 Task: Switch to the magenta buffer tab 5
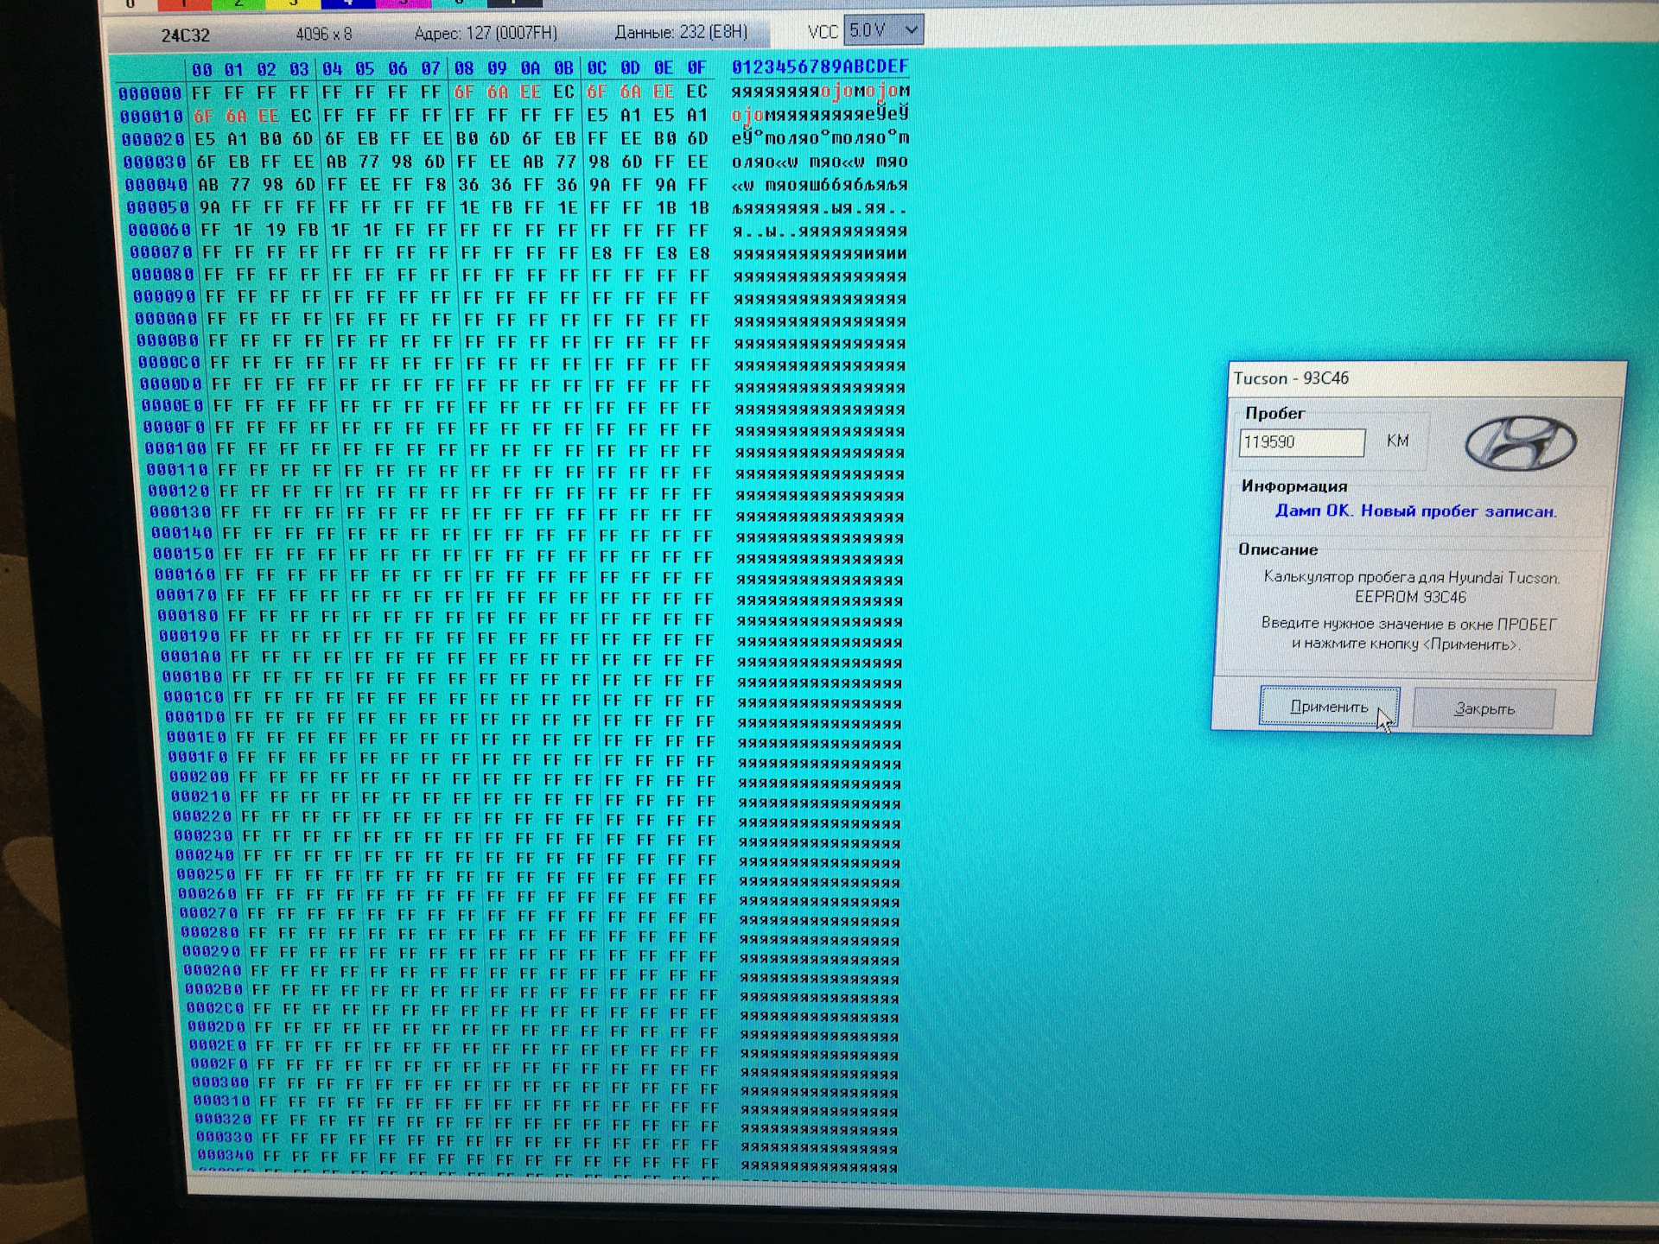pyautogui.click(x=403, y=3)
